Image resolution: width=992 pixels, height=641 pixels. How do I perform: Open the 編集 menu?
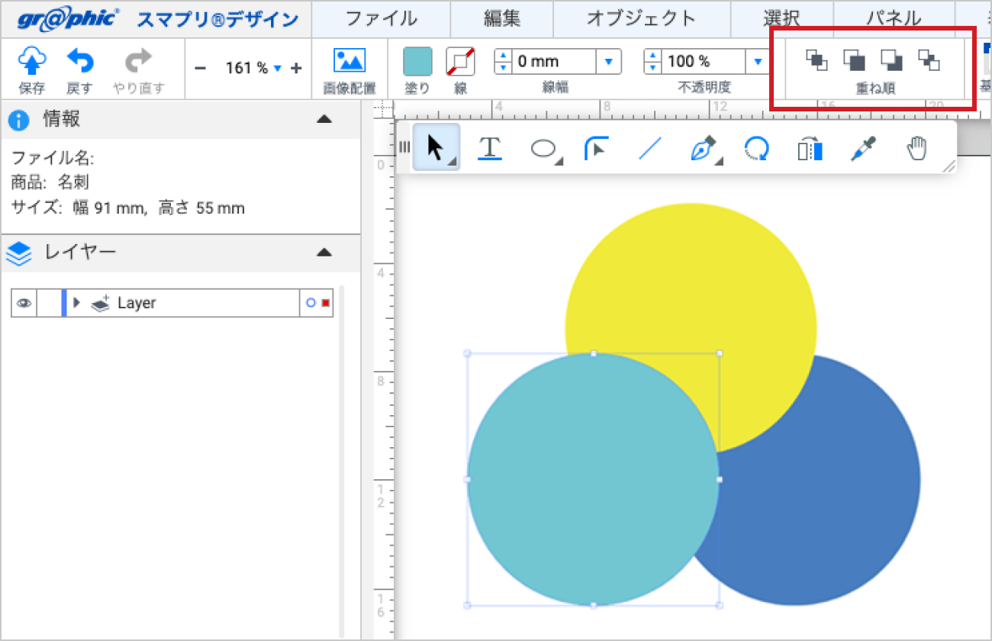(501, 19)
